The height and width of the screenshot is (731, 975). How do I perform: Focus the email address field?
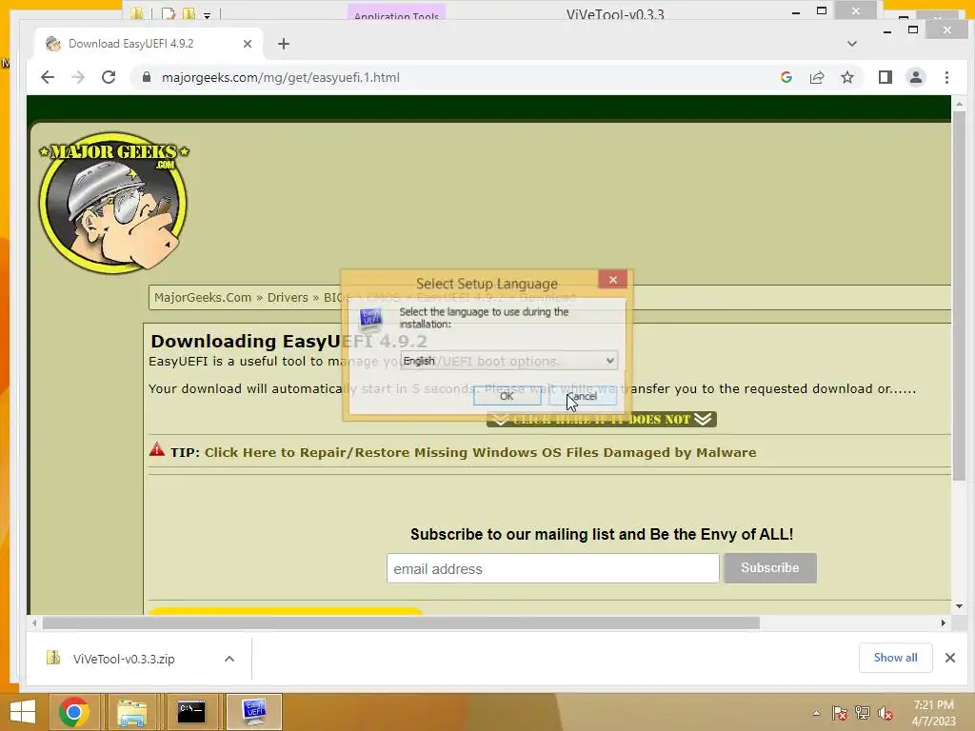(x=553, y=569)
